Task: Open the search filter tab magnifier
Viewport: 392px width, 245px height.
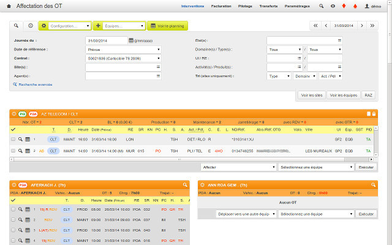Action: [16, 26]
